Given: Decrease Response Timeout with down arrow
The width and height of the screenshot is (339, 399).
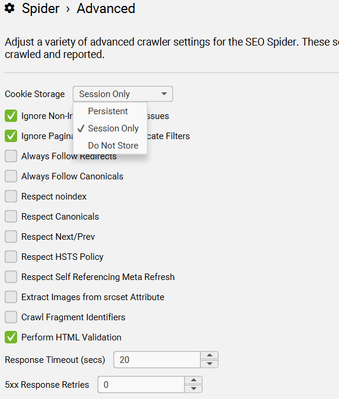Looking at the screenshot, I should (209, 363).
